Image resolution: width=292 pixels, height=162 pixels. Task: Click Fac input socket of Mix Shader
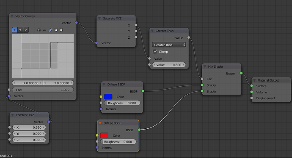point(202,79)
